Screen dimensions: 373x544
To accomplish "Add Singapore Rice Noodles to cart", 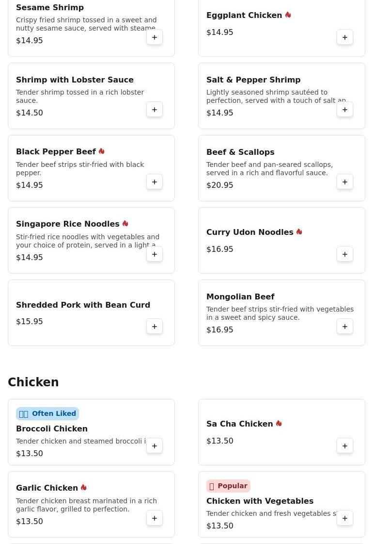I will 155,254.
